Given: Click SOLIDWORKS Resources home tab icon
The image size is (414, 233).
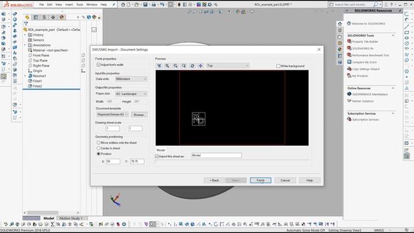Looking at the screenshot, I should coord(340,24).
